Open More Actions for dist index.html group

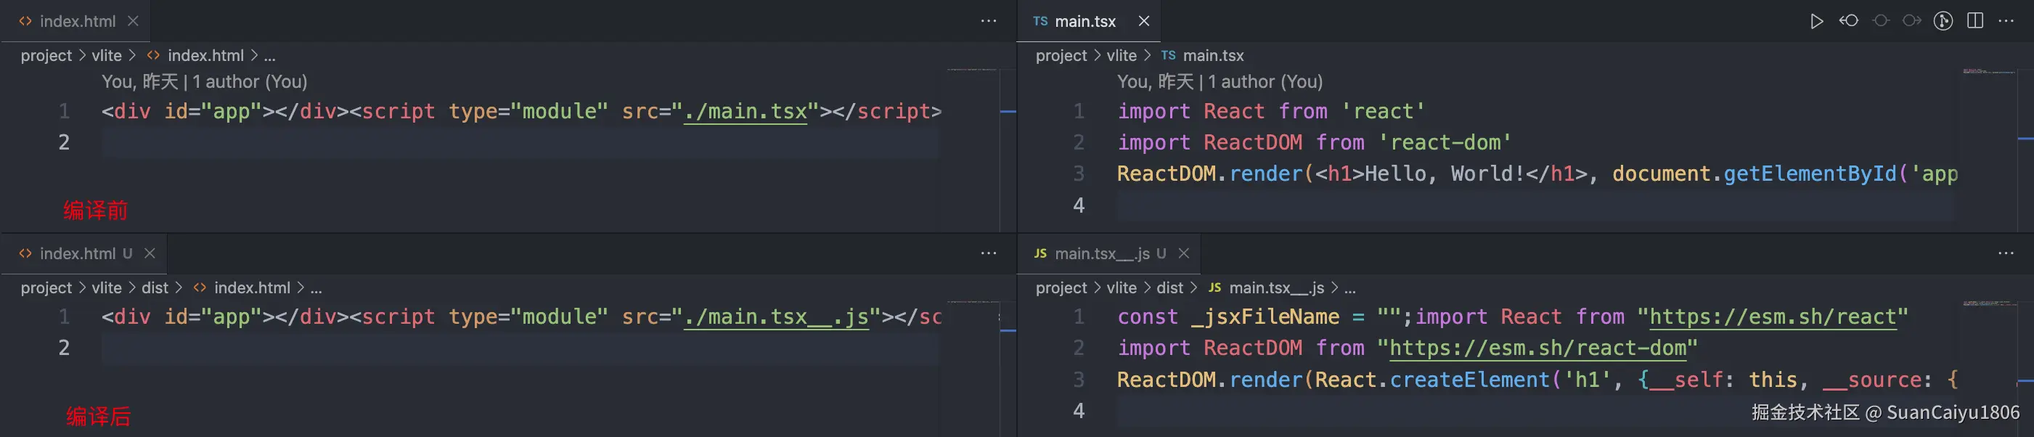pos(989,253)
